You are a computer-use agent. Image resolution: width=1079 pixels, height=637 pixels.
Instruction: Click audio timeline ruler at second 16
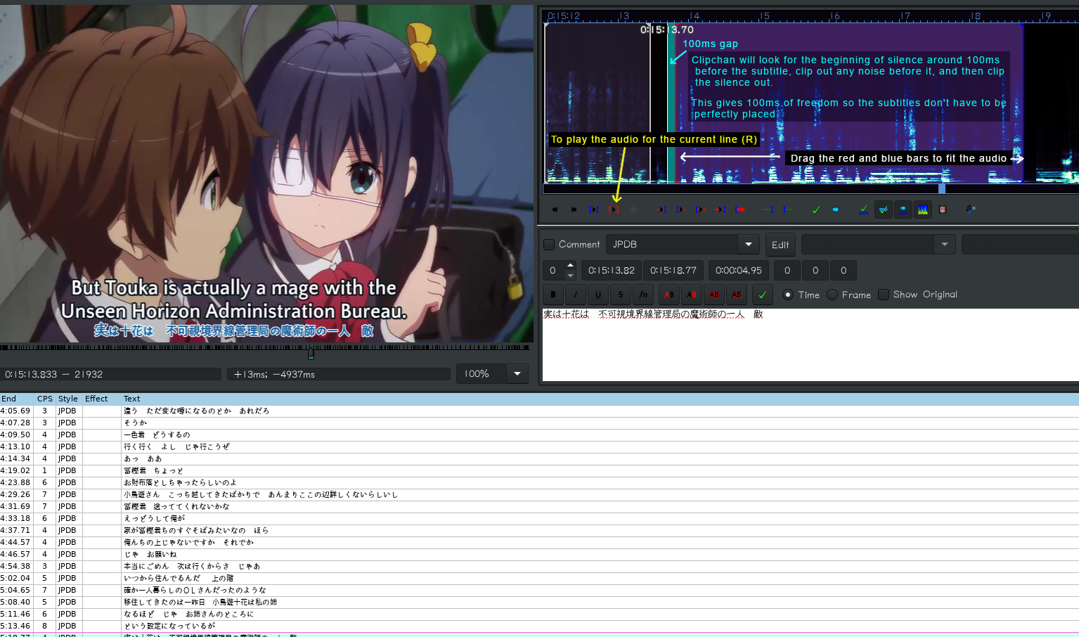point(835,16)
